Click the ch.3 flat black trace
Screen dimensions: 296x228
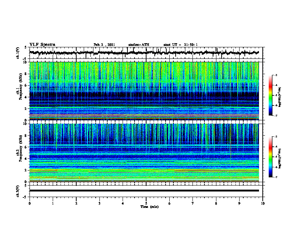point(144,191)
